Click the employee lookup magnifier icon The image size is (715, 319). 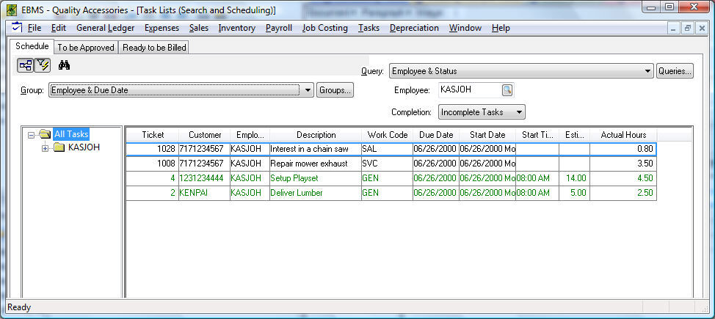[x=507, y=90]
